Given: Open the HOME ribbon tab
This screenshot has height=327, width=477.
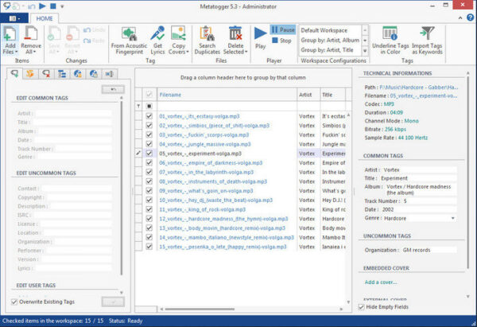Looking at the screenshot, I should pos(45,18).
